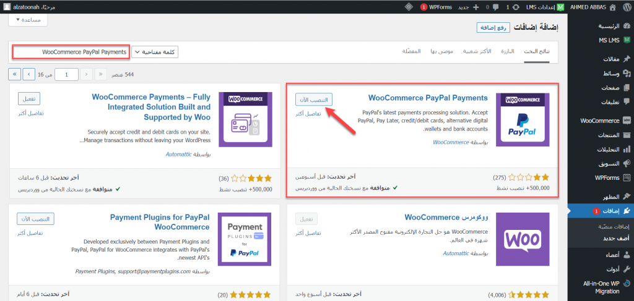Open تفاصيل أكثر for ووكومرس WooCommerce

pos(308,234)
